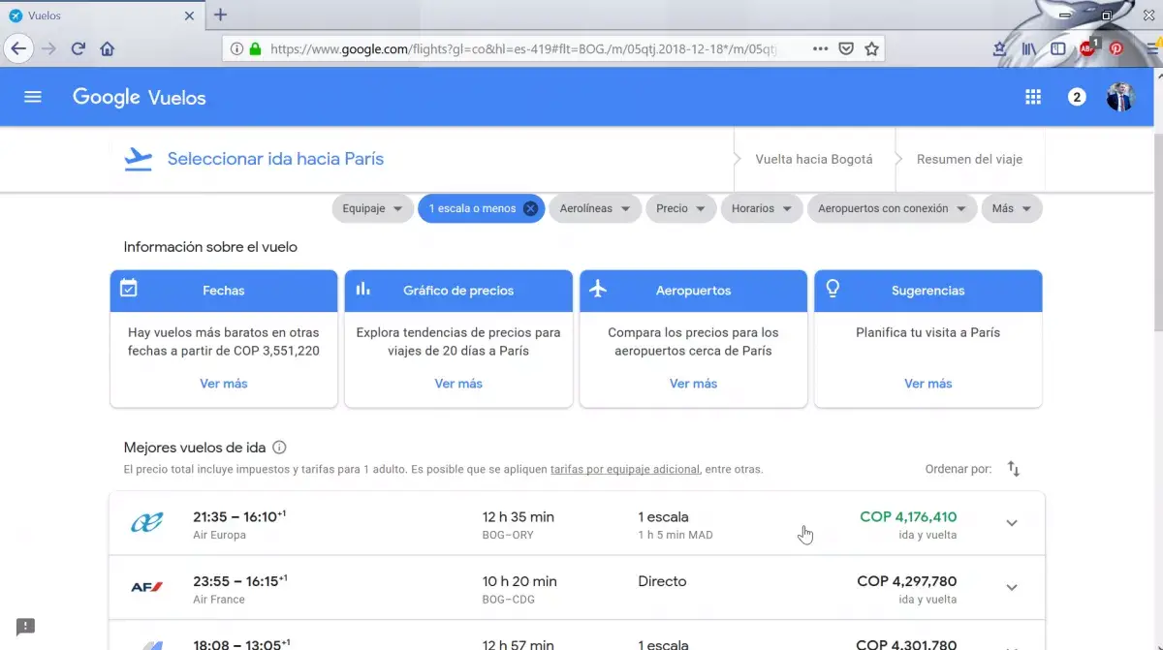
Task: Click Ver más under Gráfico de precios
Action: pos(458,384)
